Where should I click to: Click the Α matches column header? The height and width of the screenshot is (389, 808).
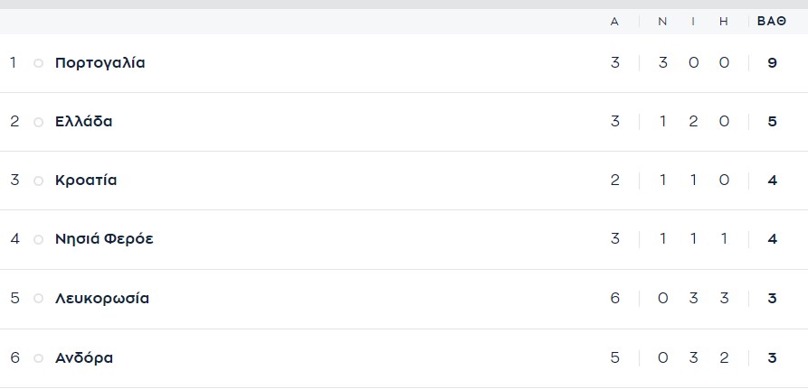pyautogui.click(x=615, y=22)
